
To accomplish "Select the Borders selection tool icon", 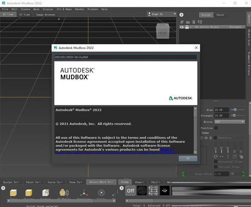I will click(x=46, y=193).
